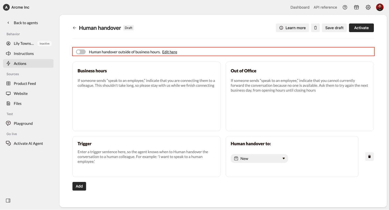Click the Add button
389x210 pixels.
tap(79, 186)
